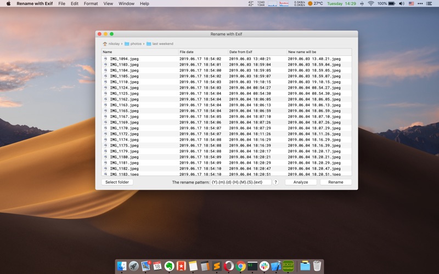The image size is (439, 274).
Task: Open the red star bookmark app in Dock
Action: [181, 266]
